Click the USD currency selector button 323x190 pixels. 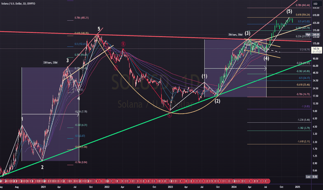pos(315,4)
